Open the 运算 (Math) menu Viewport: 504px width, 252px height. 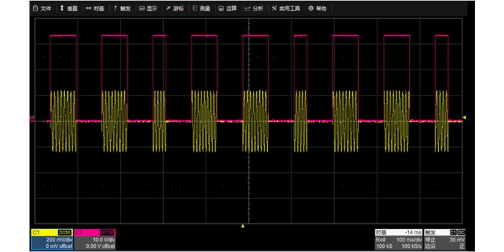(x=228, y=9)
